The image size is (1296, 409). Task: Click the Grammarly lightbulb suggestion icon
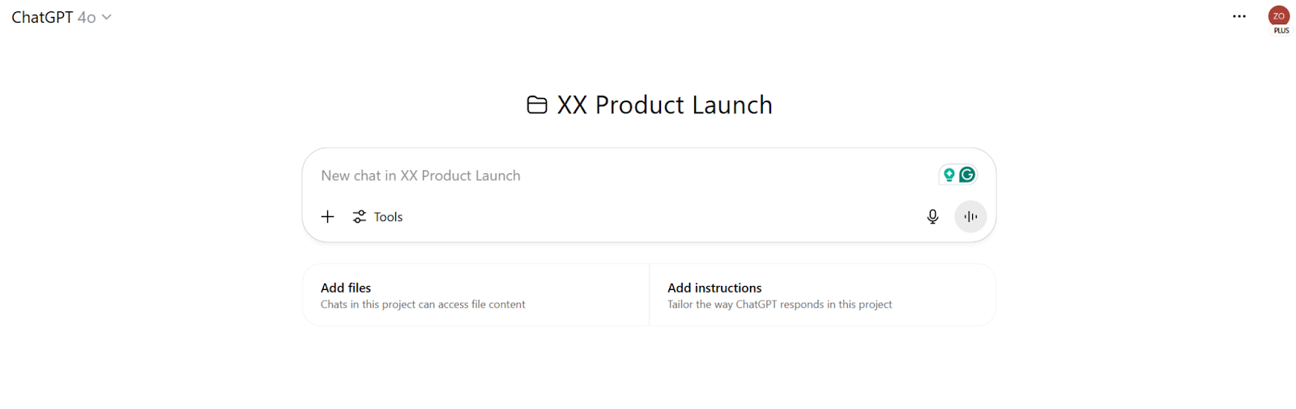coord(949,175)
